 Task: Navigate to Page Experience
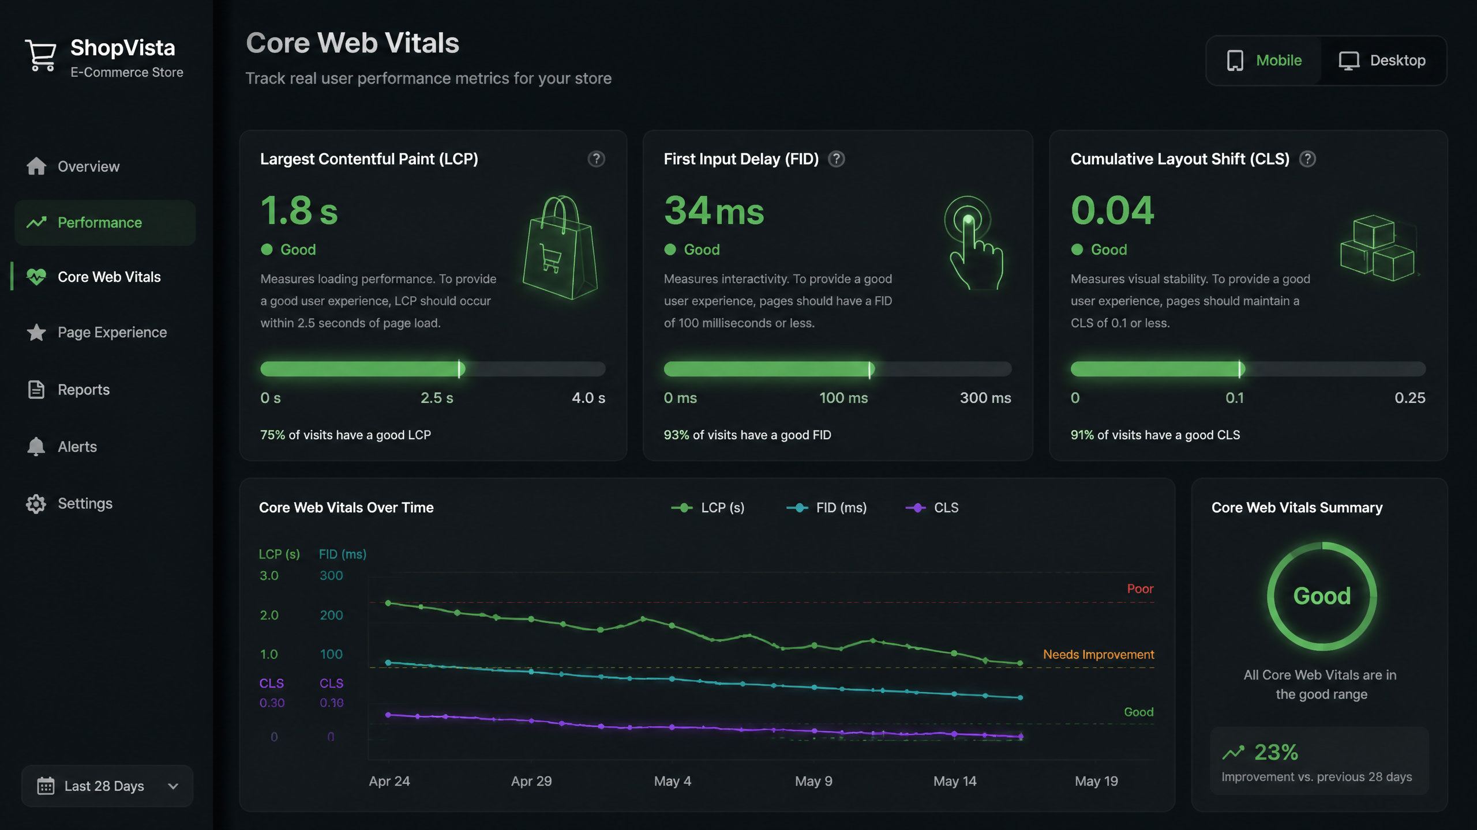coord(105,333)
